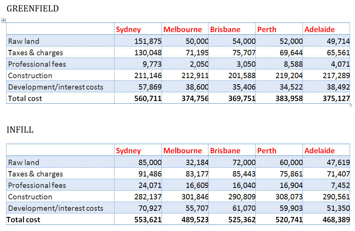Click the INFILL heading text

click(x=20, y=130)
